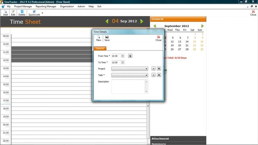Open the My menu
Screen dimensions: 258x145
[9, 6]
